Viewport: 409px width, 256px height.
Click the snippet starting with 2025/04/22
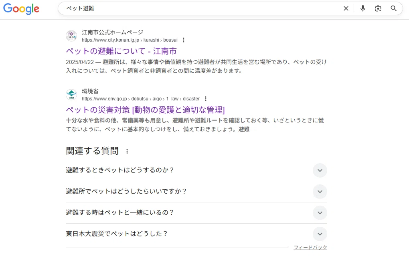pos(196,66)
